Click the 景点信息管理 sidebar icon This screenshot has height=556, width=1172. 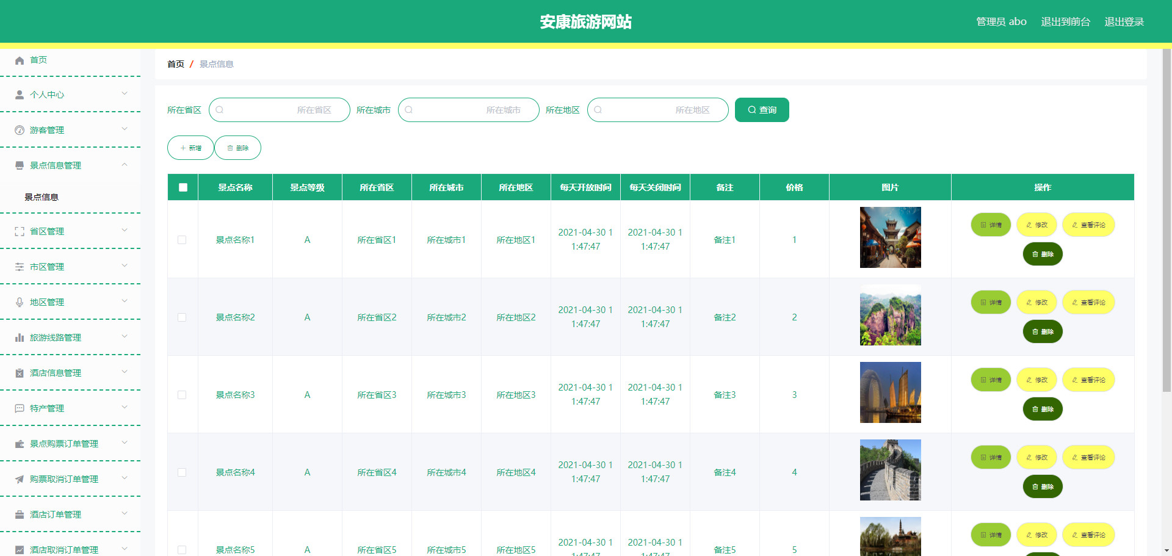[20, 165]
